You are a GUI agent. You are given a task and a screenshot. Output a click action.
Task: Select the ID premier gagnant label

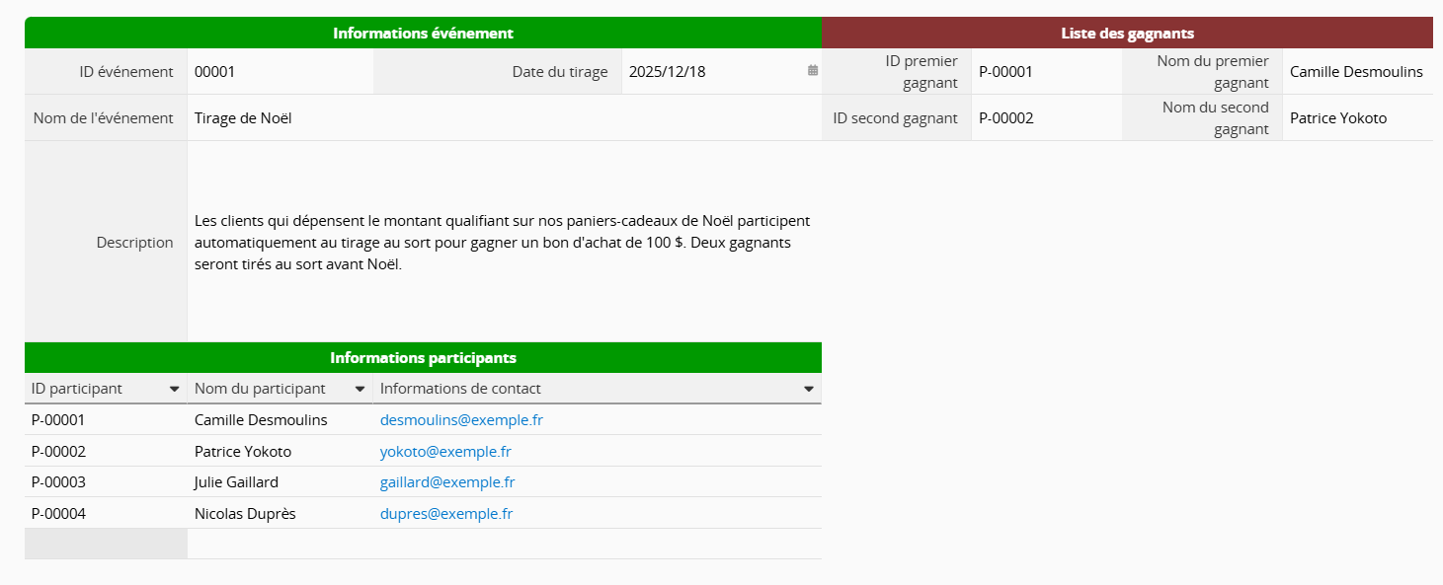tap(897, 71)
